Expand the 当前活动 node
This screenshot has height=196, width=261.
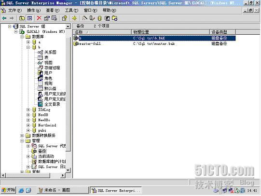tap(28, 156)
